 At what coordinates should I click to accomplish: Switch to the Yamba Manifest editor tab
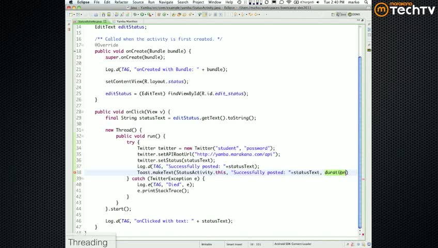pyautogui.click(x=127, y=21)
